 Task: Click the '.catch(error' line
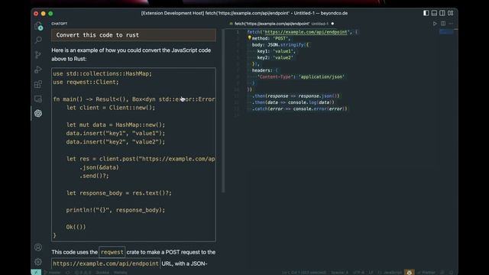click(300, 108)
